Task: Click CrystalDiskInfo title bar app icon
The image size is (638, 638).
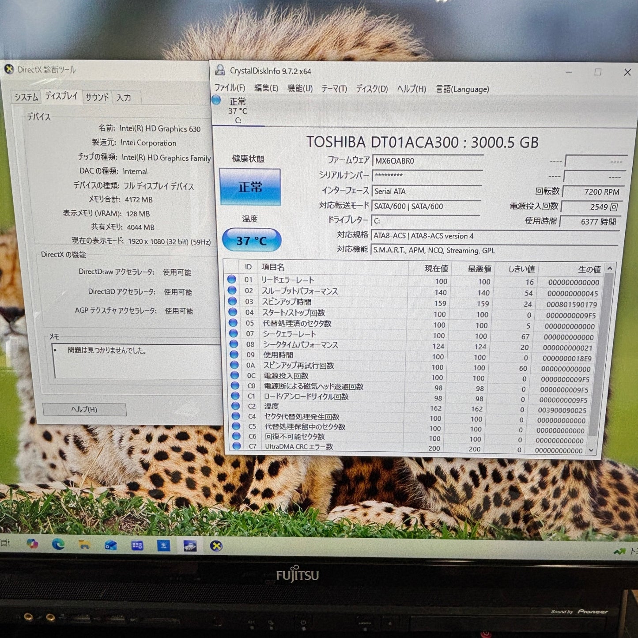Action: [219, 70]
